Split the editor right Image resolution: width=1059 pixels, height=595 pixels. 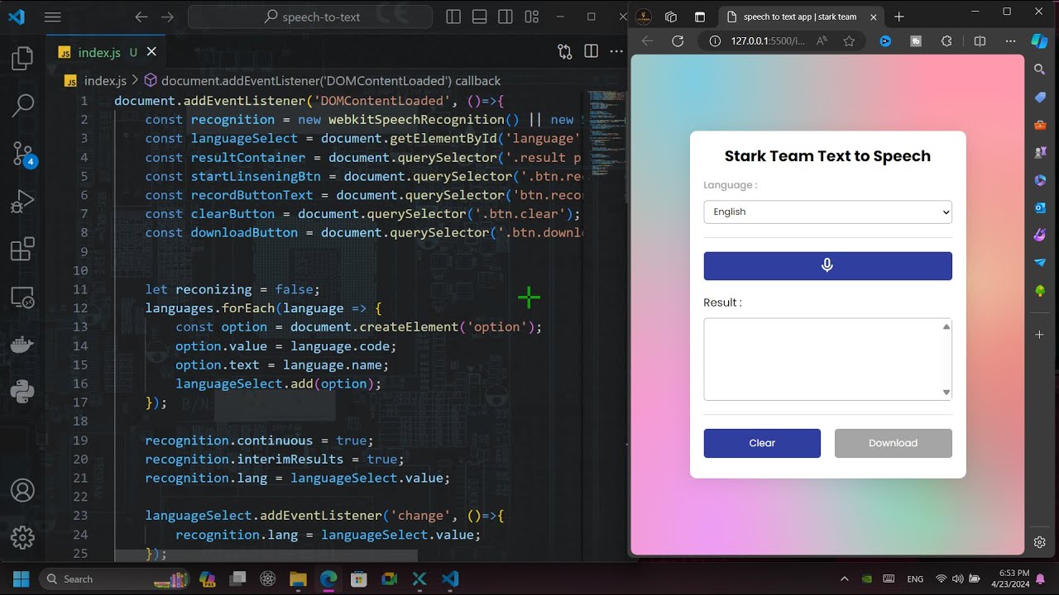[x=591, y=51]
